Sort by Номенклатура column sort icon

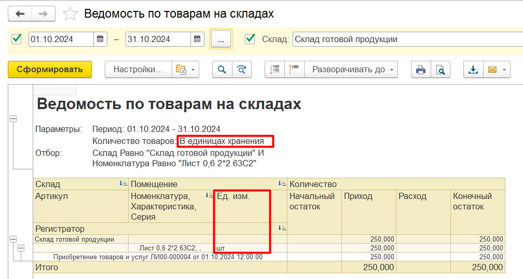(209, 195)
